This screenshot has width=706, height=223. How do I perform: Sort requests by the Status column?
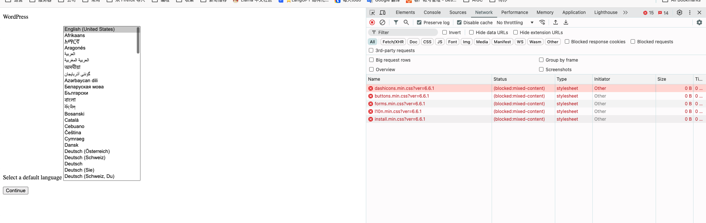pos(523,79)
